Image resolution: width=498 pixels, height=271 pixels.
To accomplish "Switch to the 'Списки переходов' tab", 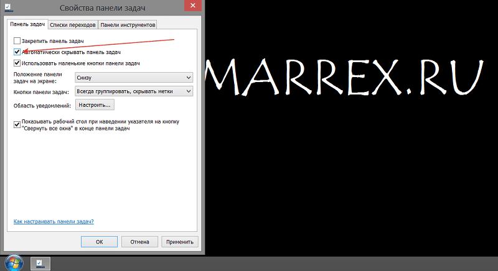I will 73,25.
